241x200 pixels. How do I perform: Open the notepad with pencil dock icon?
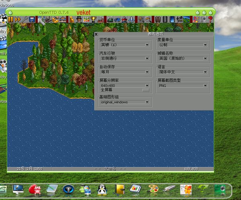pos(52,189)
